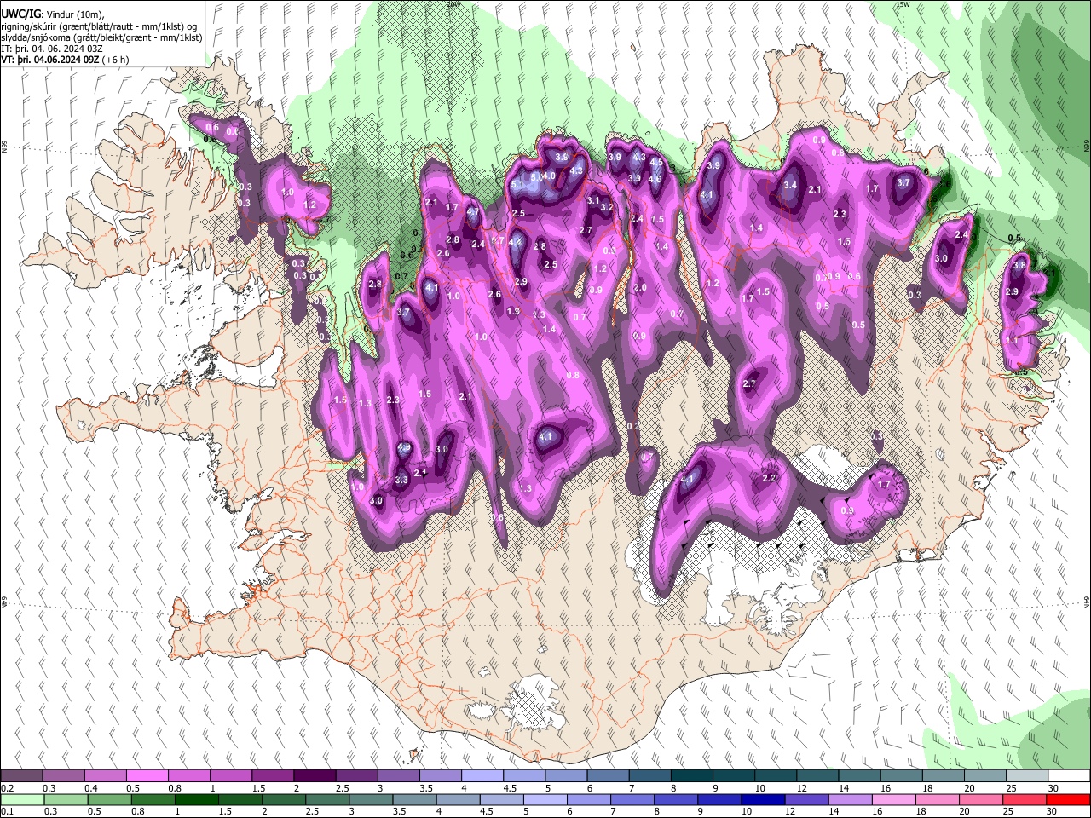Pick the bottom scale swatch between 1 and 1.5
Image resolution: width=1091 pixels, height=818 pixels.
point(197,799)
